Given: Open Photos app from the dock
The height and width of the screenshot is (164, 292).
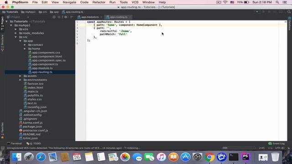Looking at the screenshot, I should pyautogui.click(x=125, y=157).
